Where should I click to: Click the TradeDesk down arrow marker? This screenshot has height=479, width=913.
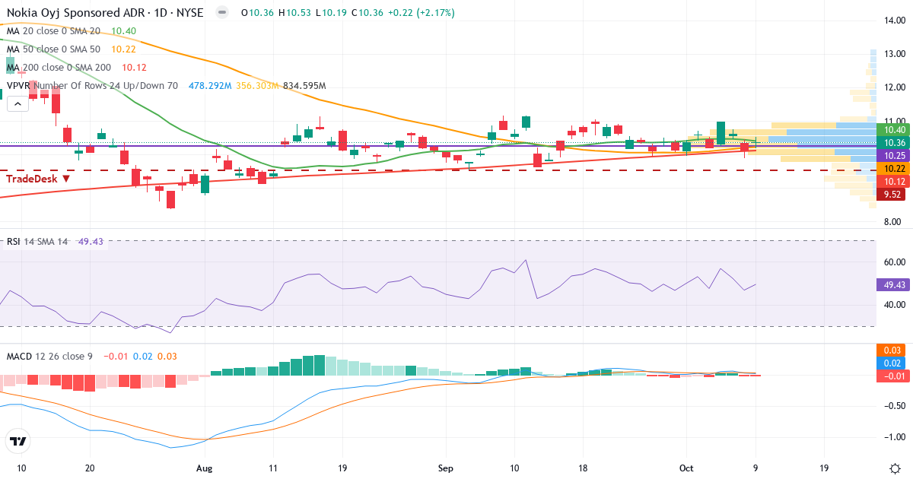66,179
